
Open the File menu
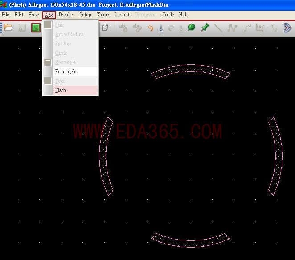(5, 15)
